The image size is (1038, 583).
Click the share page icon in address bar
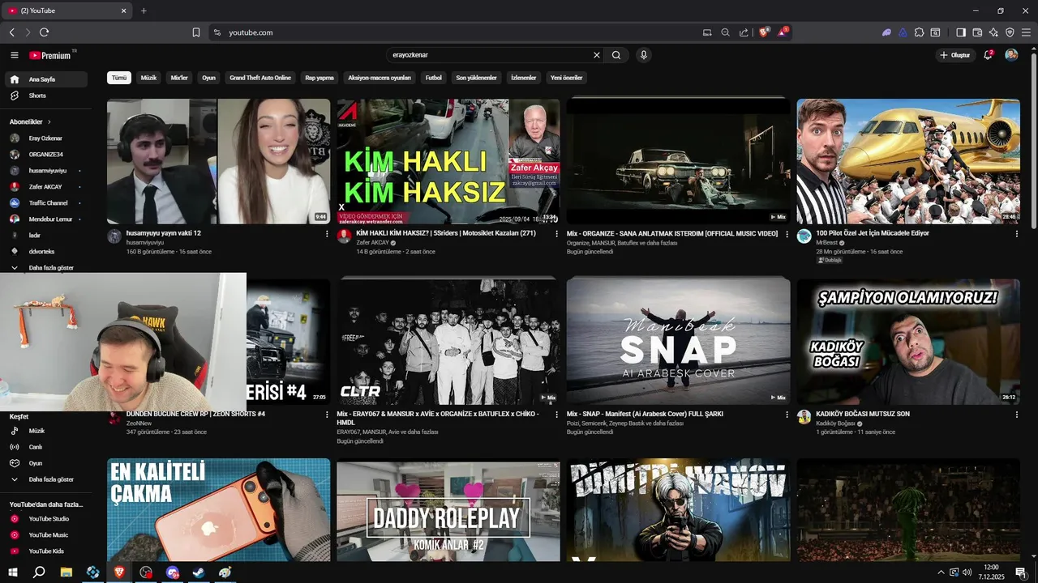[x=744, y=32]
